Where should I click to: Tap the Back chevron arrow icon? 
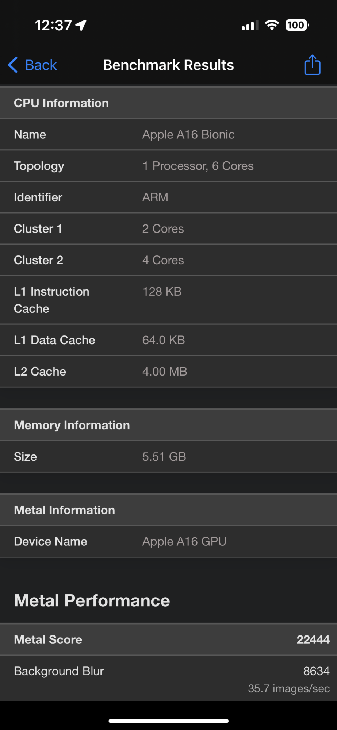point(13,65)
